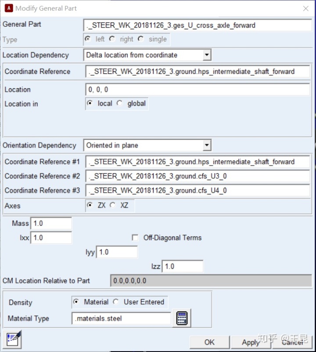316x352 pixels.
Task: Select local for Location in
Action: 90,104
